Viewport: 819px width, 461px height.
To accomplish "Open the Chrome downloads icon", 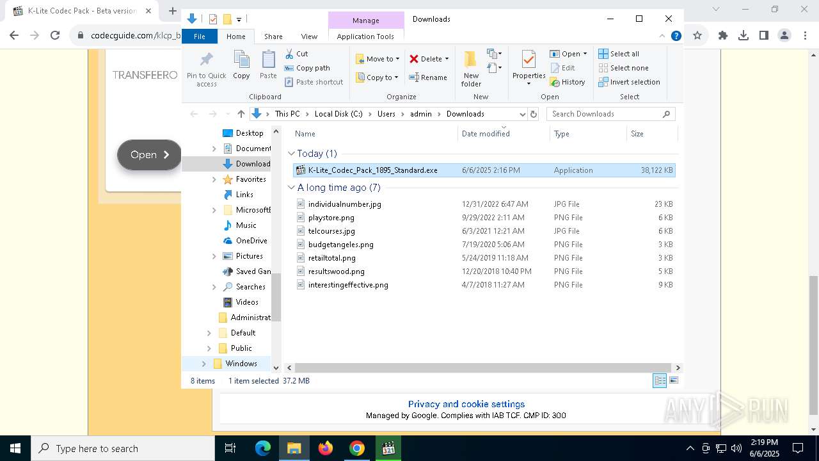I will pos(743,36).
